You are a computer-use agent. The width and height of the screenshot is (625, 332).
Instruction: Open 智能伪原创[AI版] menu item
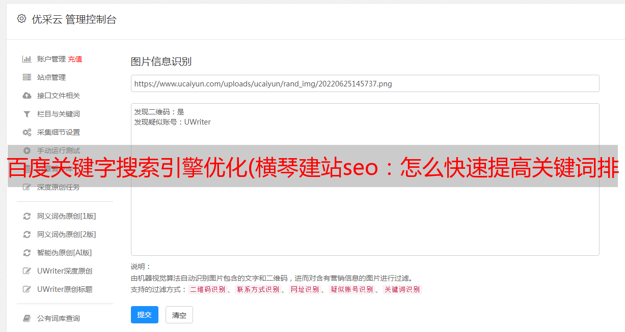(x=64, y=253)
